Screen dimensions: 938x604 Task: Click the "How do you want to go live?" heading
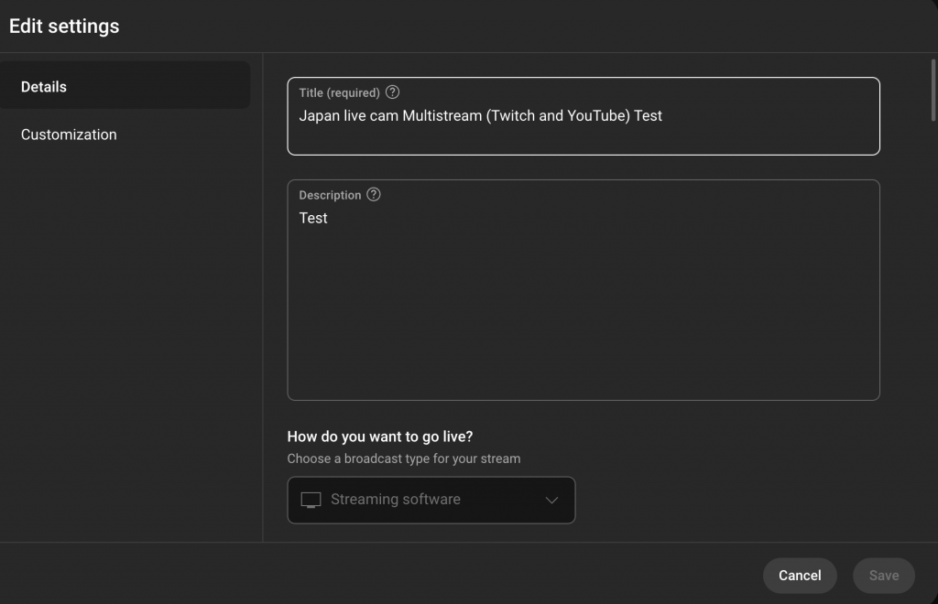[x=380, y=437]
